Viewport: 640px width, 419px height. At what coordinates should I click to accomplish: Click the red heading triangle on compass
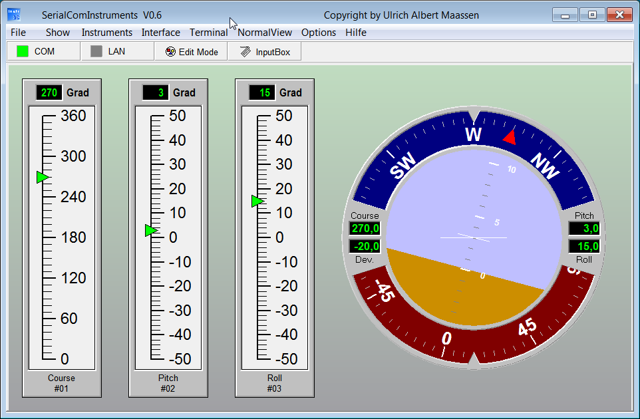click(510, 138)
